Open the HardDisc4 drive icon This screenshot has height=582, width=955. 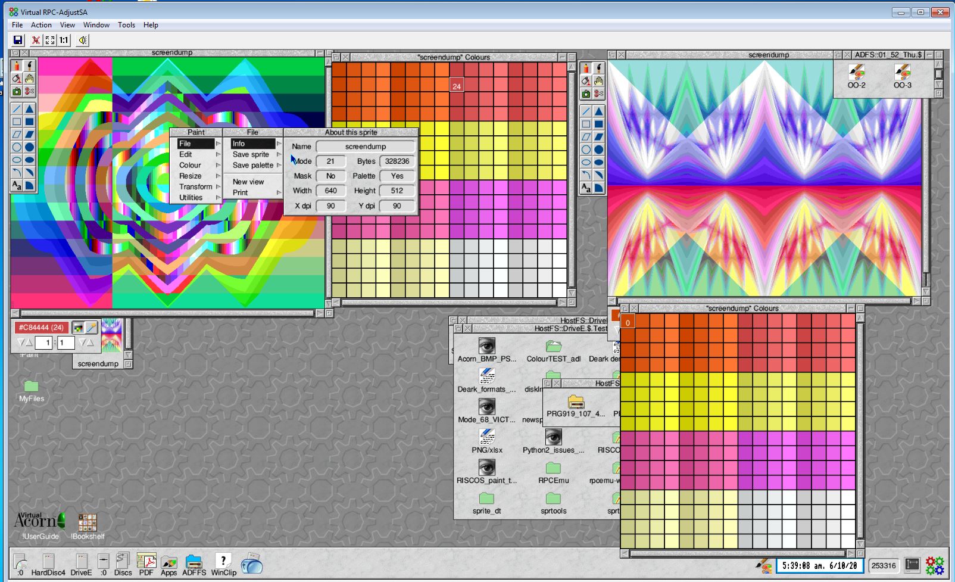[x=48, y=565]
